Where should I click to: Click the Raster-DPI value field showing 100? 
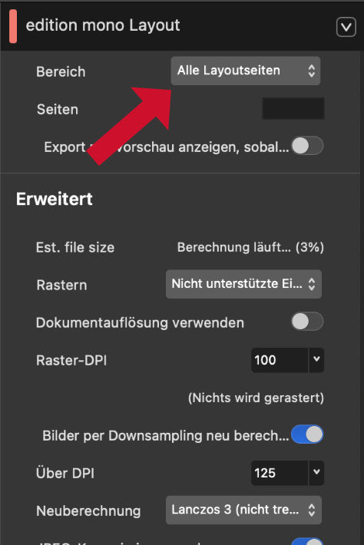click(280, 360)
